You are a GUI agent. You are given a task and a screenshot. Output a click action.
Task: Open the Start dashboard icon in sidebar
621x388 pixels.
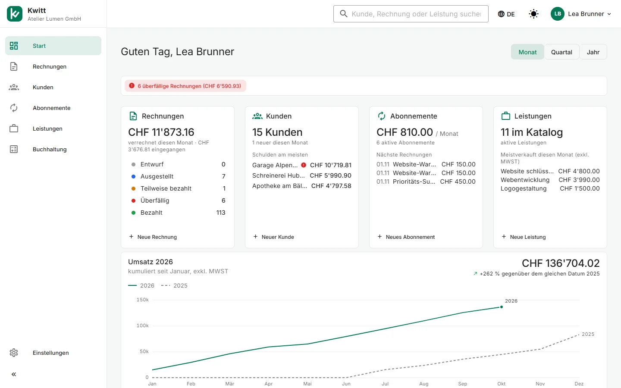[14, 46]
